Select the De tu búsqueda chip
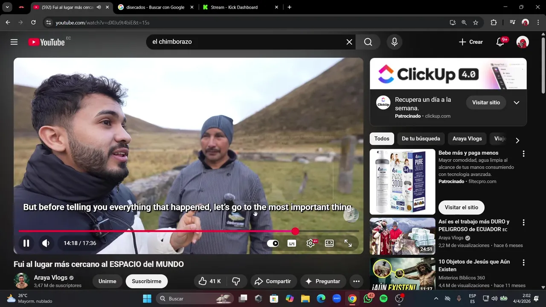This screenshot has height=307, width=546. pos(421,139)
